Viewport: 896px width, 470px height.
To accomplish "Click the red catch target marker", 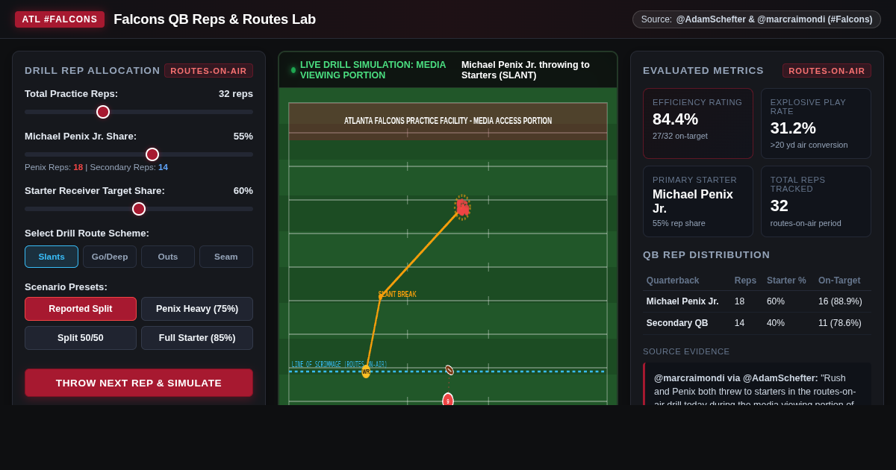I will (462, 207).
